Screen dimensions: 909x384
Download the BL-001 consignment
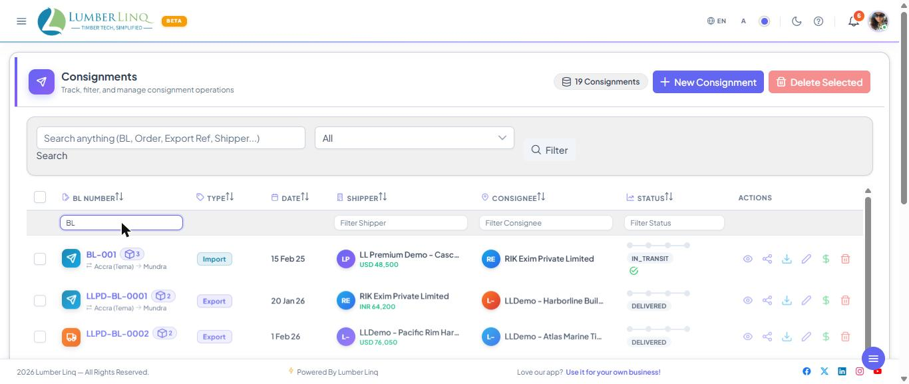click(787, 259)
